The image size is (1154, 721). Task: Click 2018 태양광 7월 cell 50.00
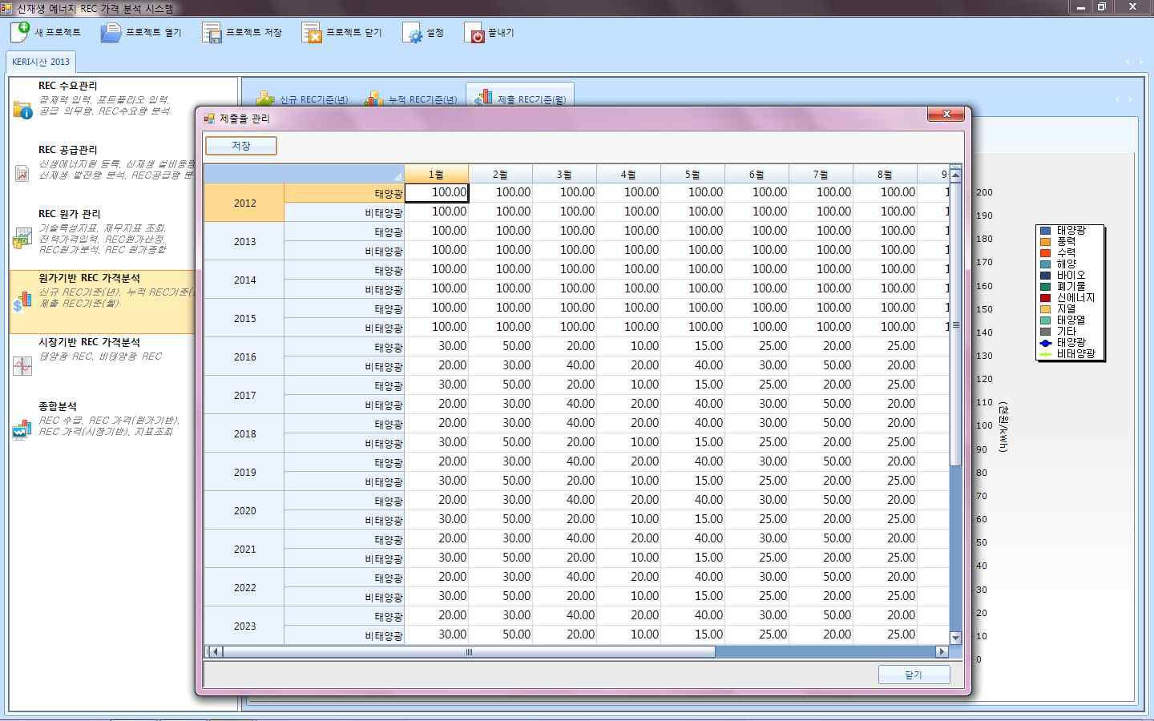(821, 423)
